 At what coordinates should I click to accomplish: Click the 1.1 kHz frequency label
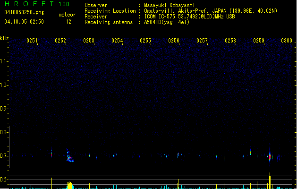pyautogui.click(x=4, y=61)
